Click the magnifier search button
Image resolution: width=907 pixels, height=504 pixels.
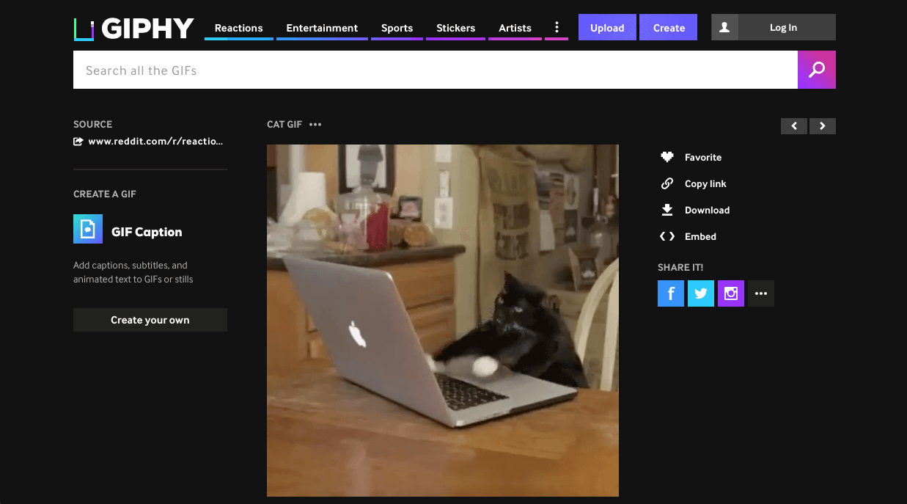pyautogui.click(x=817, y=70)
